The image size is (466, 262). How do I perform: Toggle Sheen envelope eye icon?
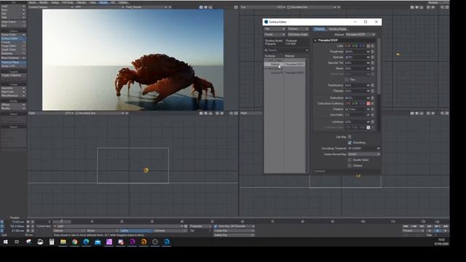368,68
